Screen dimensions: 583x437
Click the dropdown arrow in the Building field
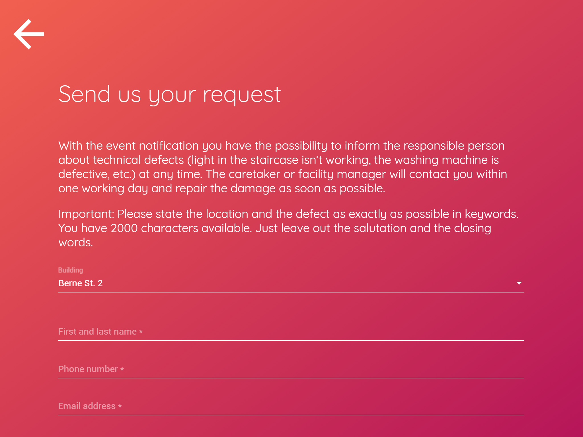coord(519,283)
